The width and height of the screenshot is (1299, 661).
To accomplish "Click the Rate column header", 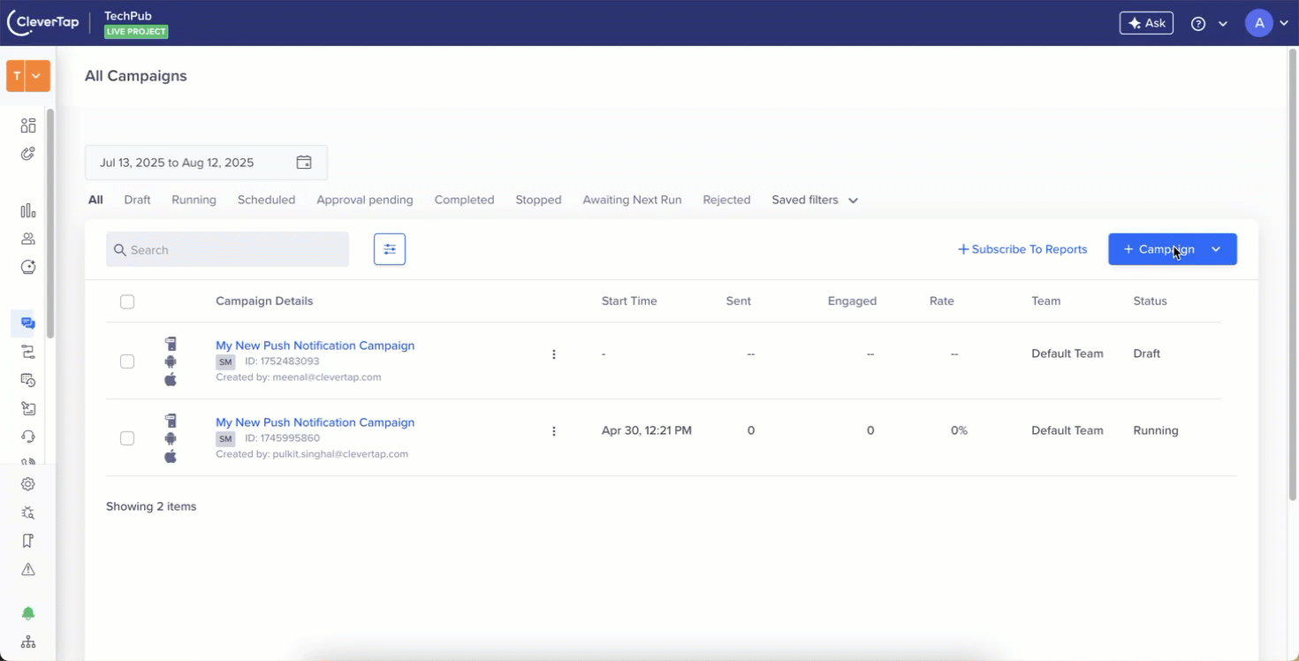I will pos(942,301).
